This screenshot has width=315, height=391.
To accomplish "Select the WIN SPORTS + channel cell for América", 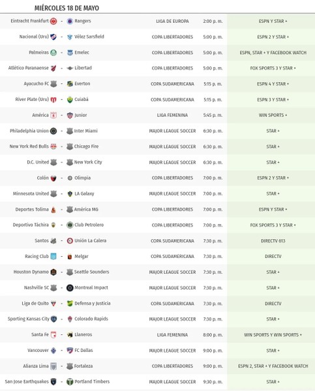I will tap(273, 115).
